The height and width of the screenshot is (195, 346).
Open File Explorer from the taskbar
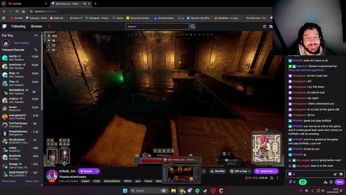tap(174, 191)
